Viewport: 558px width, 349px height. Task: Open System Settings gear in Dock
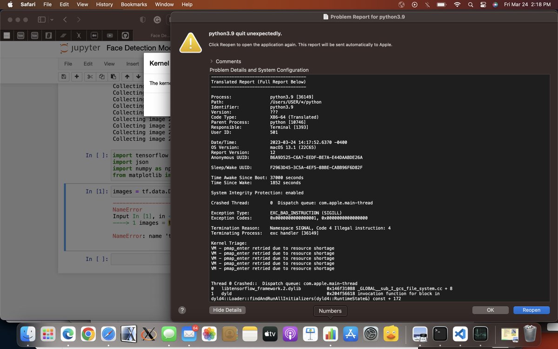tap(371, 333)
